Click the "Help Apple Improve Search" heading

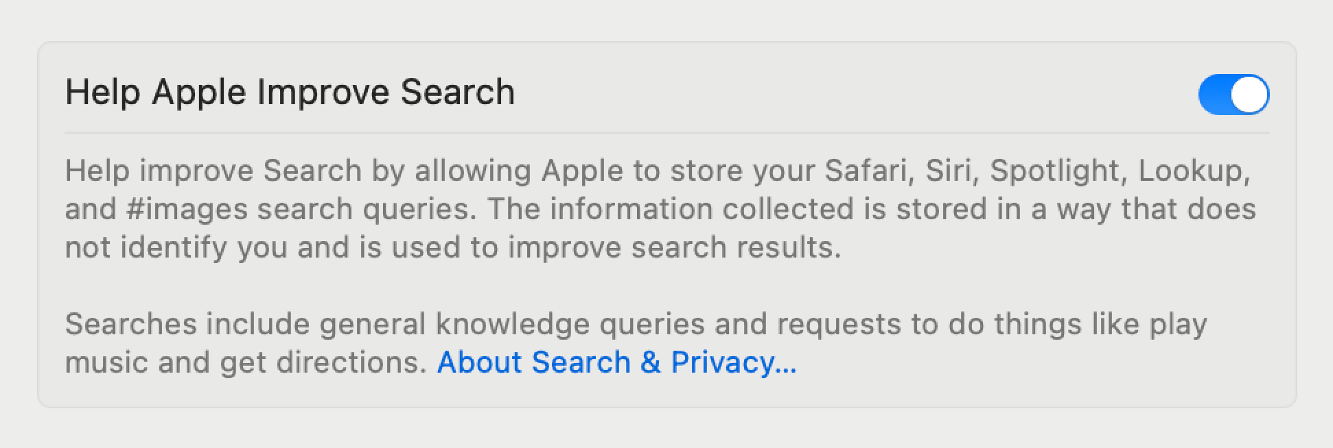290,92
